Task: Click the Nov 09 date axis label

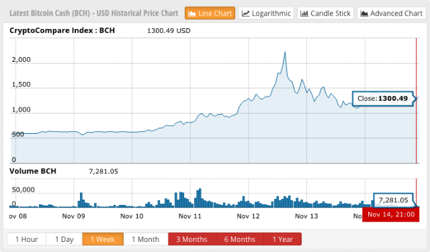Action: pos(73,216)
